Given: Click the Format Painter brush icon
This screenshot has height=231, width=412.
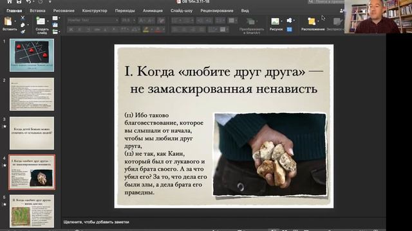Looking at the screenshot, I should point(23,31).
